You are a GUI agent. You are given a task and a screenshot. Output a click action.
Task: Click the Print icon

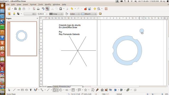tap(38, 9)
